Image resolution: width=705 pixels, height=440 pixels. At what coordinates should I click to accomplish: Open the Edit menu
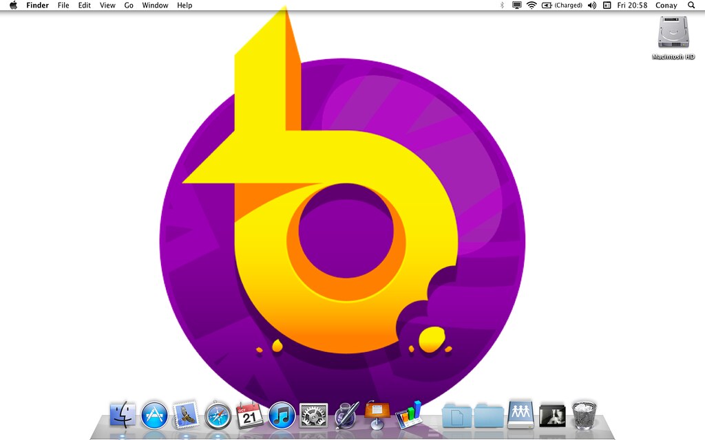(85, 5)
